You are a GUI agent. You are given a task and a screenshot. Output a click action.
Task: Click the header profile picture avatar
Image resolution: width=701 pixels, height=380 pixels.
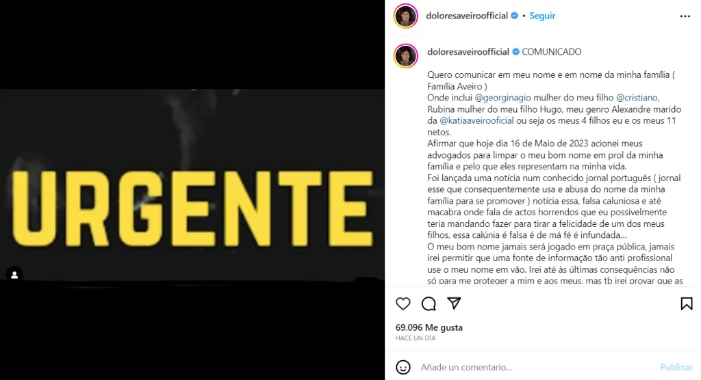tap(405, 16)
